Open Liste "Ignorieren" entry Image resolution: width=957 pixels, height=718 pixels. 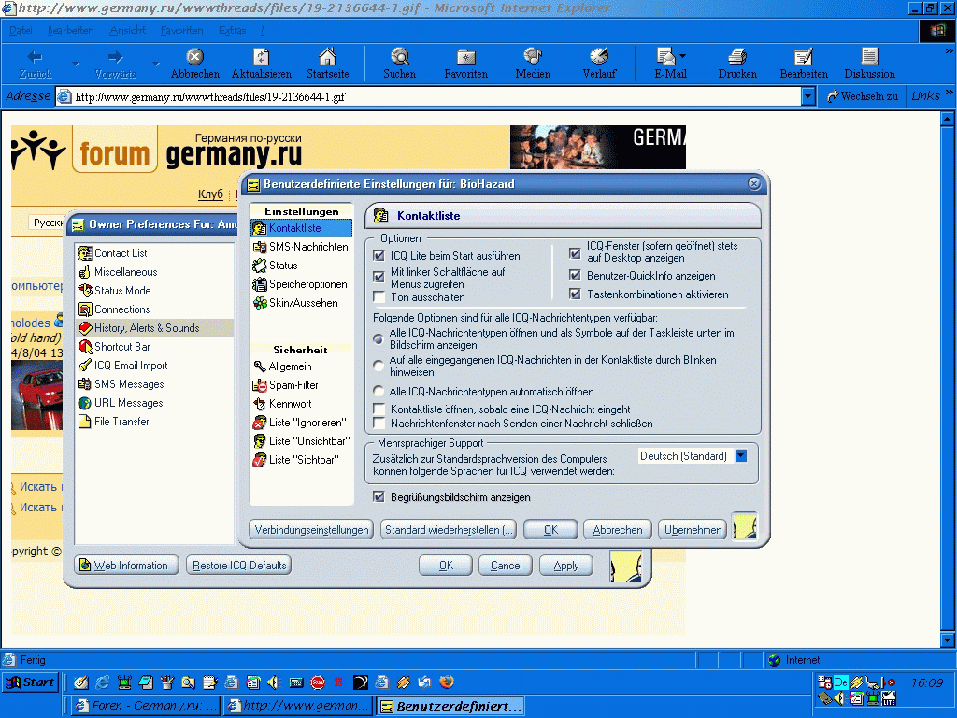click(302, 423)
